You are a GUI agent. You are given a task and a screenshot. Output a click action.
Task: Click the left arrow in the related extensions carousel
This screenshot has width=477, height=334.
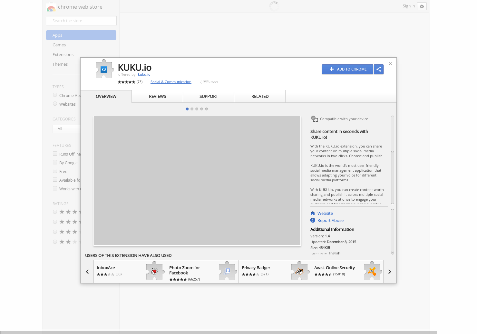coord(87,272)
